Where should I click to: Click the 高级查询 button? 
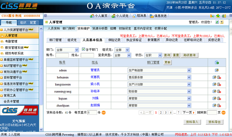(189, 55)
